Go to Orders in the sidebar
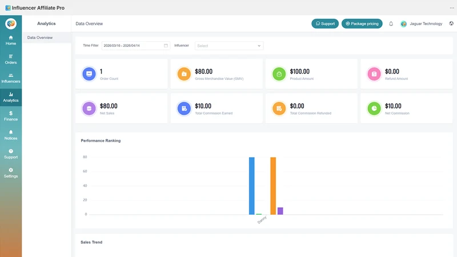This screenshot has height=257, width=457. 11,59
